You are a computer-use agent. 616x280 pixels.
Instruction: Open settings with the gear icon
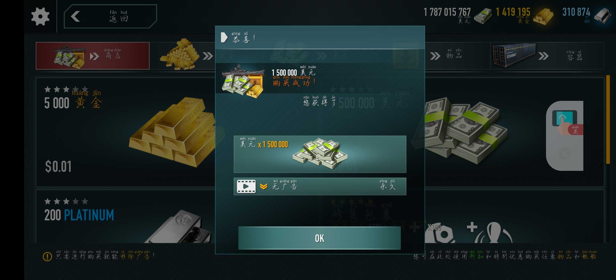tap(40, 16)
